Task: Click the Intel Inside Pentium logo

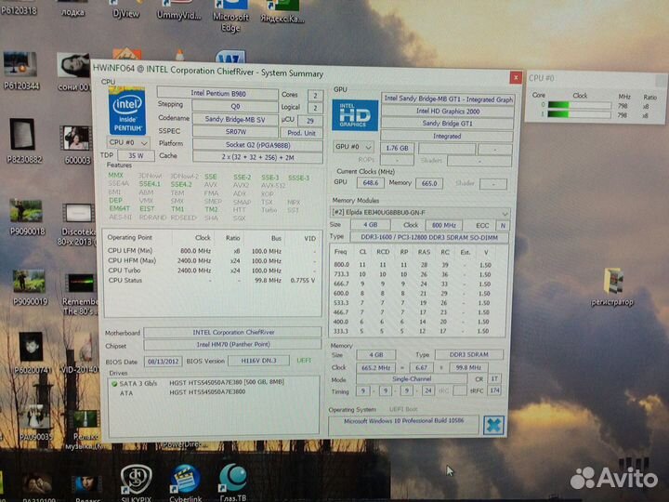Action: tap(126, 111)
